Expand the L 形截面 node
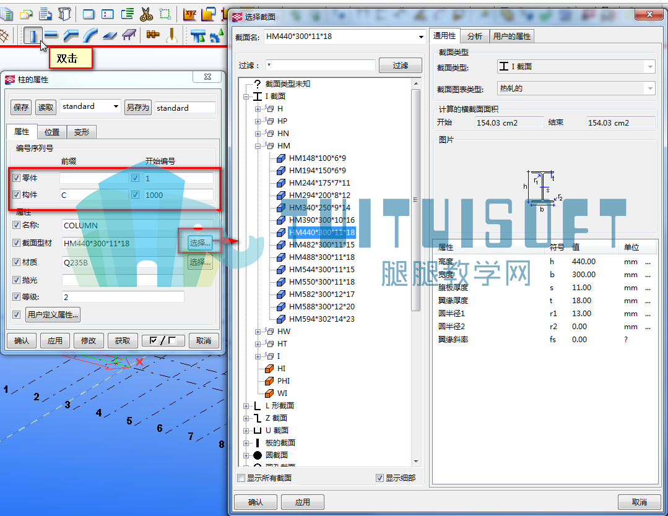Image resolution: width=668 pixels, height=516 pixels. [x=246, y=406]
